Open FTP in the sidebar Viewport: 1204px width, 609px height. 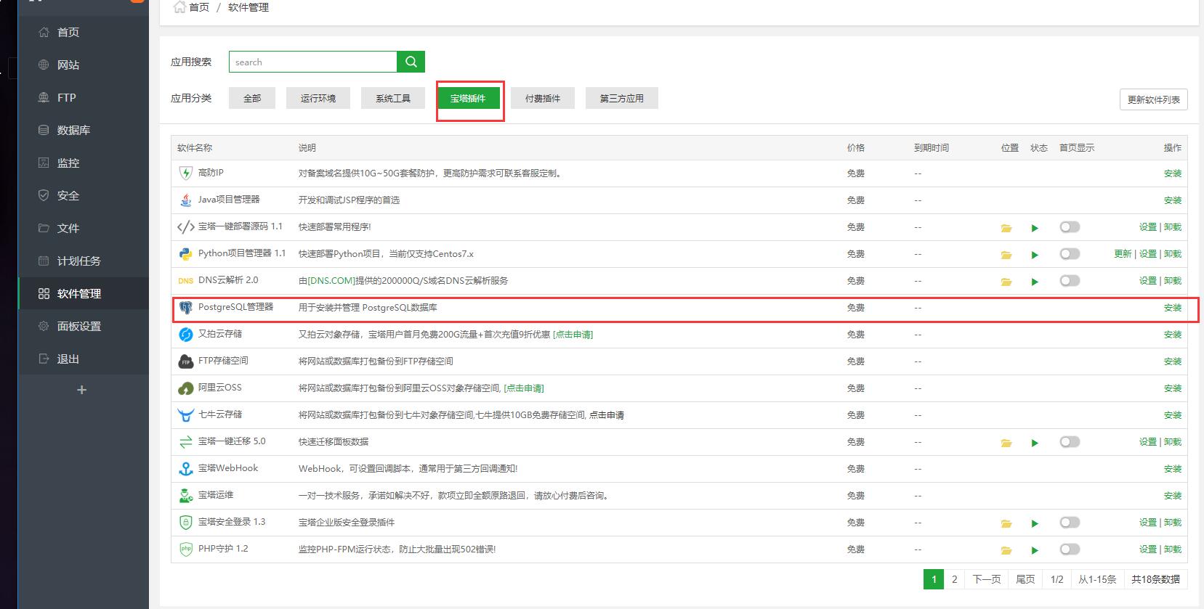84,97
